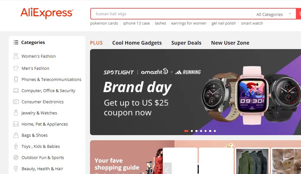The width and height of the screenshot is (301, 174).
Task: Click the Outdoor Fun & Sports ball icon
Action: click(16, 157)
